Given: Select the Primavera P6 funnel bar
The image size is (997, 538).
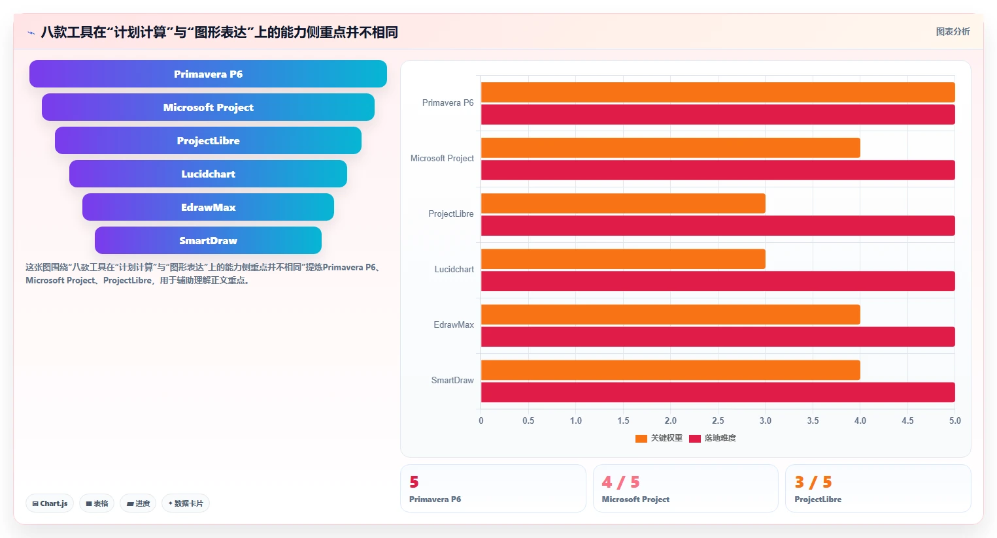Looking at the screenshot, I should tap(208, 74).
